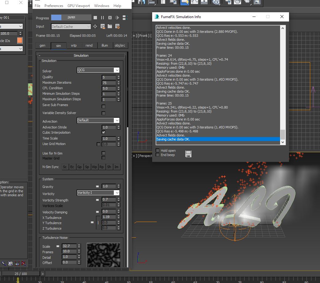The image size is (320, 283).
Task: Click the crossed-out magnifier icon
Action: click(24, 263)
